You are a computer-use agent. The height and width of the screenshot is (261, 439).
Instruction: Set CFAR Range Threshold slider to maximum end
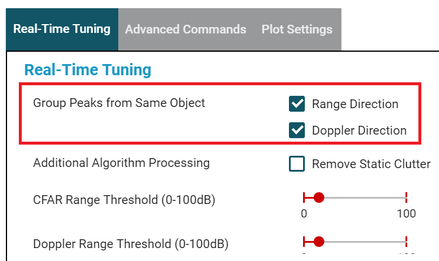click(406, 198)
